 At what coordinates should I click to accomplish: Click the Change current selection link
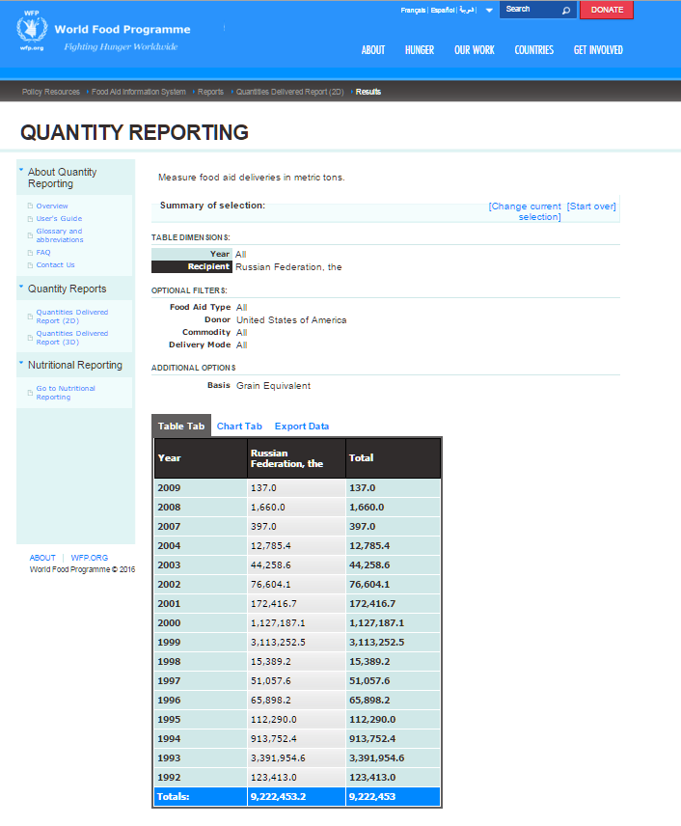point(525,211)
